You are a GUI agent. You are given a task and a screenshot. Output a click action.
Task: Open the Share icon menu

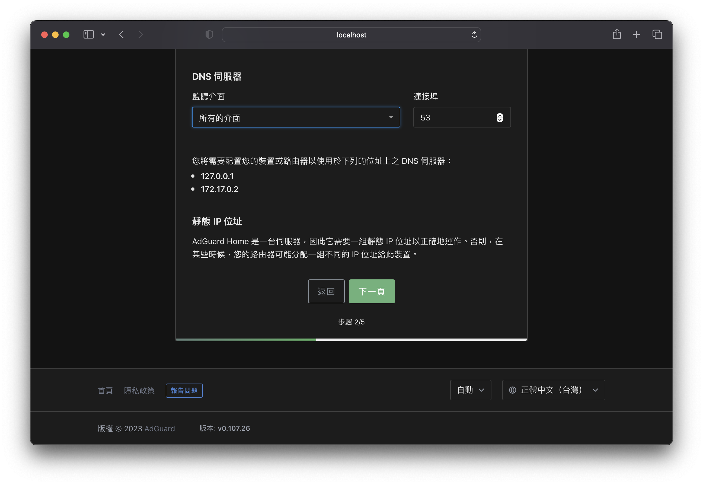(x=616, y=34)
